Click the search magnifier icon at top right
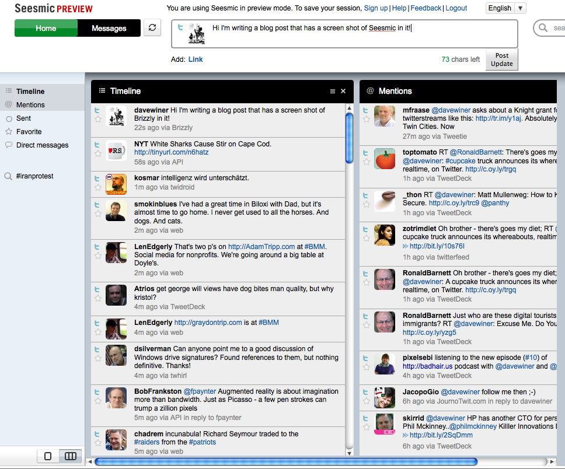The image size is (565, 469). click(x=543, y=28)
